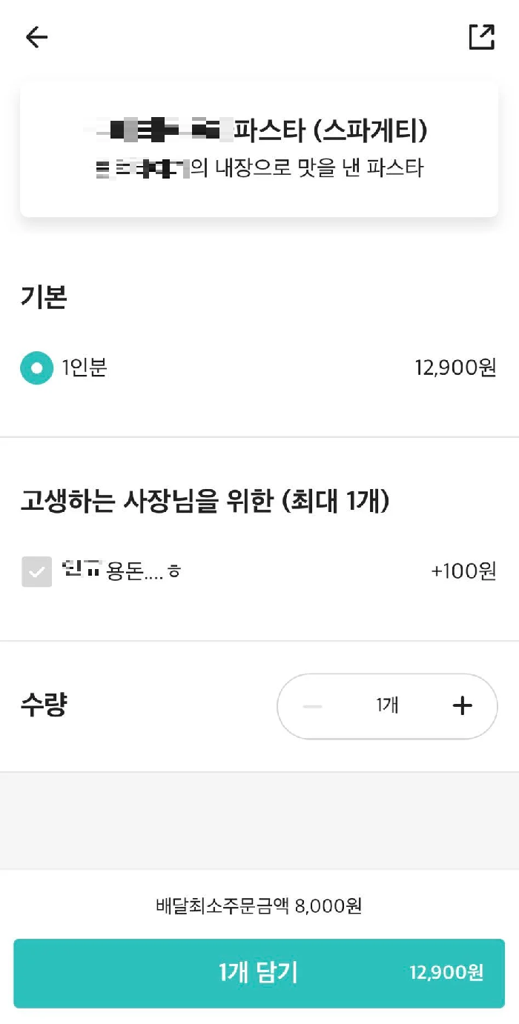Decrease quantity with the minus icon
The image size is (519, 1024).
[x=313, y=706]
